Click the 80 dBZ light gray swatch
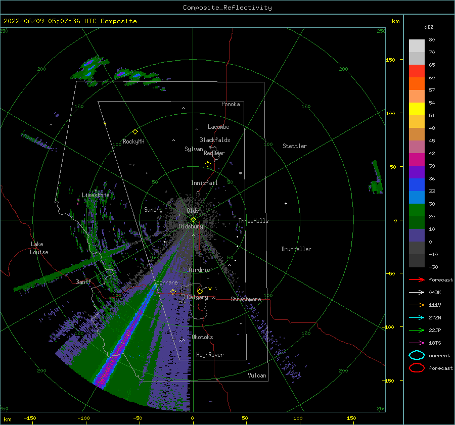The image size is (455, 425). click(417, 45)
